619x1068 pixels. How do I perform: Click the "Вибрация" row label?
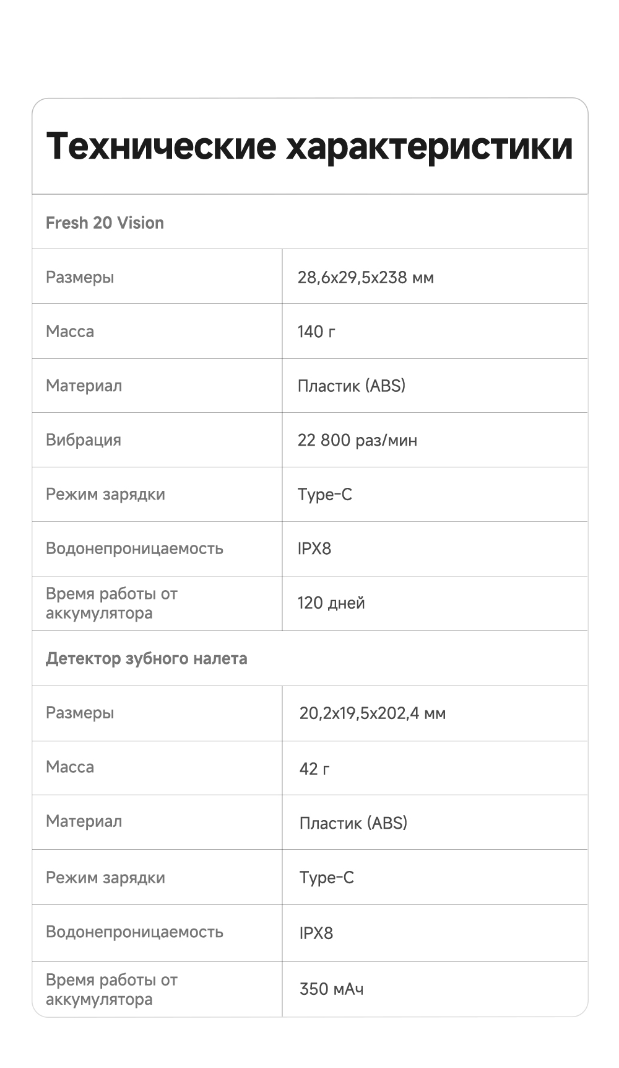pyautogui.click(x=84, y=441)
